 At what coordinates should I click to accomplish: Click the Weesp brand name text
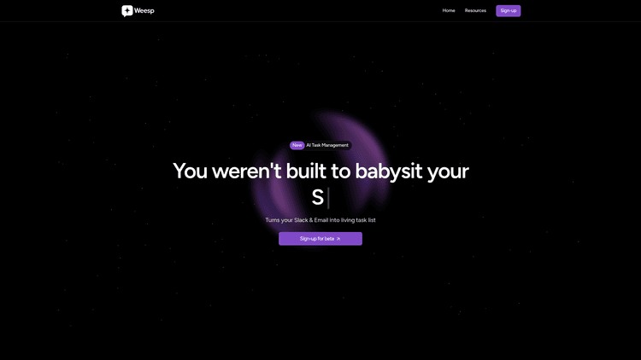tap(144, 11)
